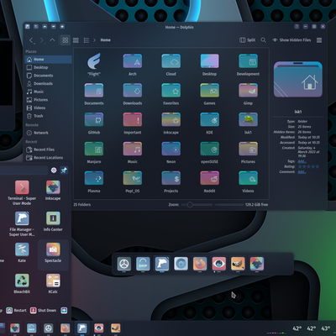The height and width of the screenshot is (336, 336).
Task: Launch Kate text editor
Action: coord(22,253)
